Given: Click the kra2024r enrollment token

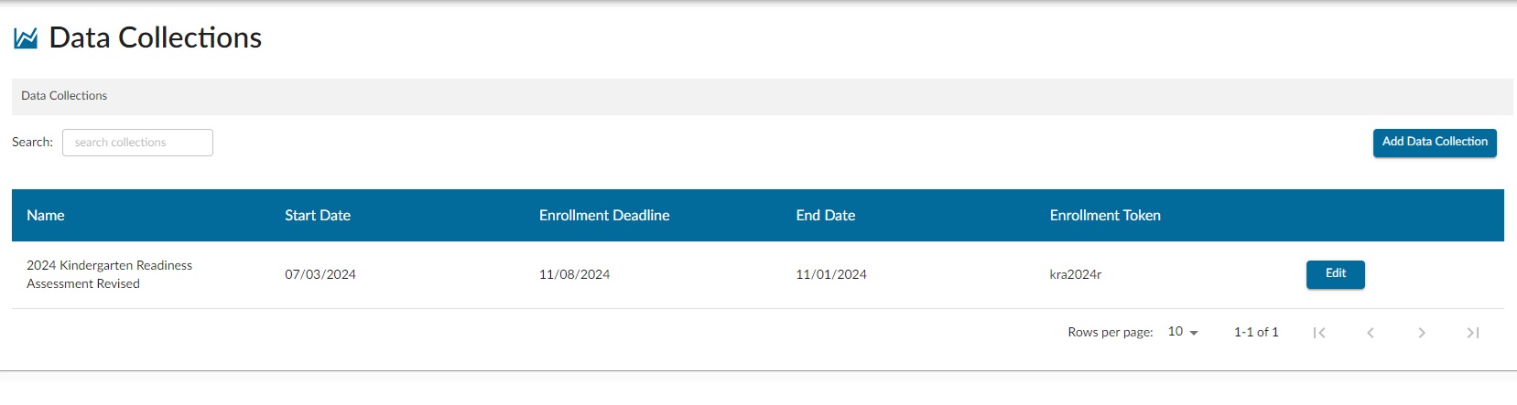Looking at the screenshot, I should coord(1076,274).
